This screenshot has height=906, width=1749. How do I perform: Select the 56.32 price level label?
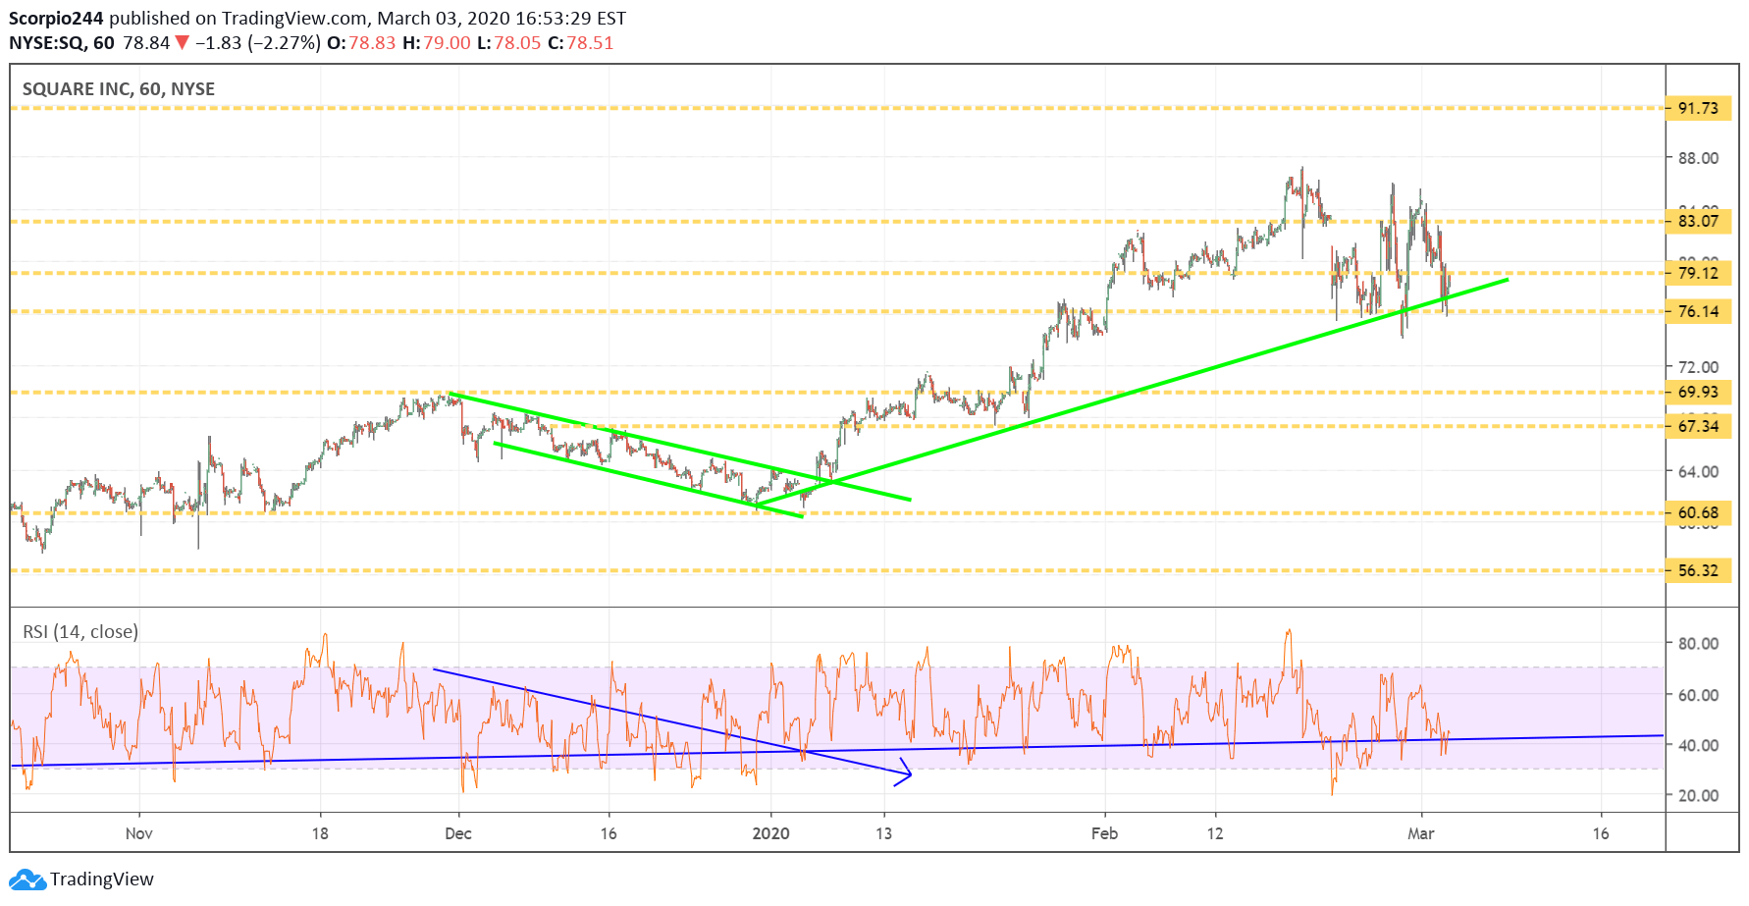click(1698, 570)
